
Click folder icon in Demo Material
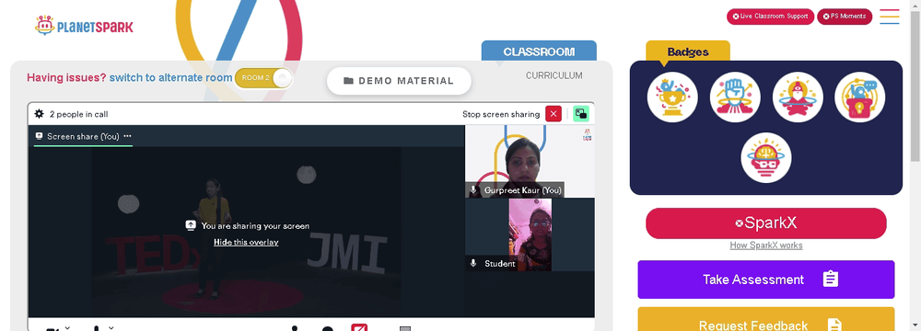tap(348, 81)
